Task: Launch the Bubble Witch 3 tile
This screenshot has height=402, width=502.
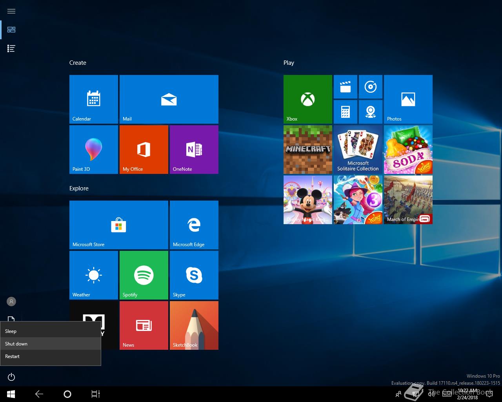Action: click(358, 200)
